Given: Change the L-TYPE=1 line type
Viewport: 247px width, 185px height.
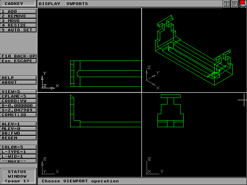Looking at the screenshot, I should coord(19,152).
